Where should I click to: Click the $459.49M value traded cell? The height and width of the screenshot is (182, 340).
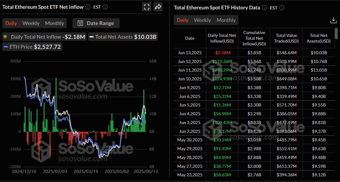(286, 157)
